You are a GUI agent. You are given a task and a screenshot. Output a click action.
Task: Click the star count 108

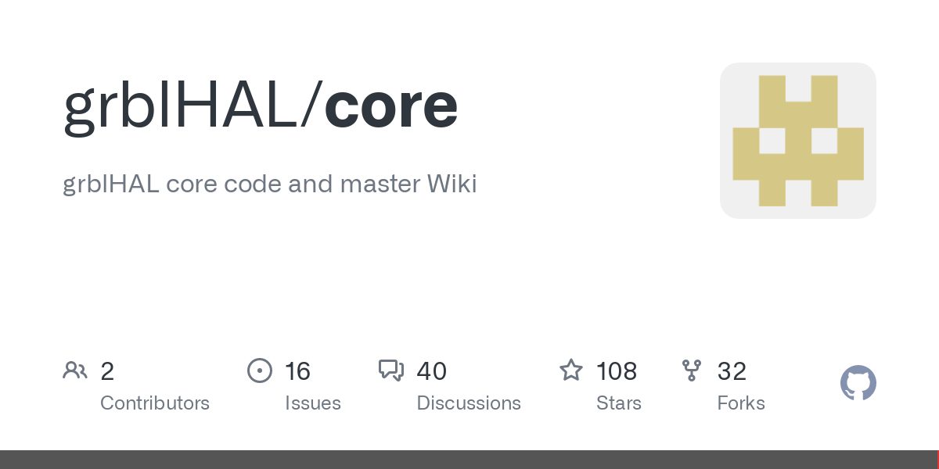pos(617,371)
